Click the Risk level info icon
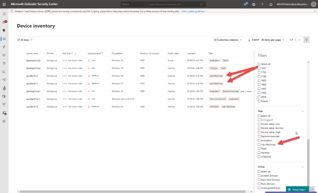The width and height of the screenshot is (318, 193). pyautogui.click(x=72, y=53)
